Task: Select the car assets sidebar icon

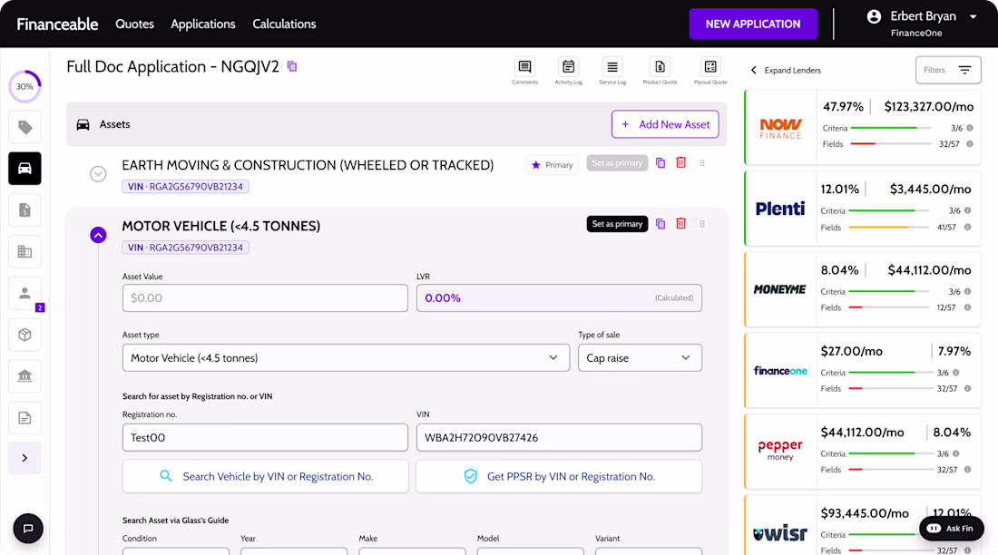Action: pyautogui.click(x=24, y=169)
